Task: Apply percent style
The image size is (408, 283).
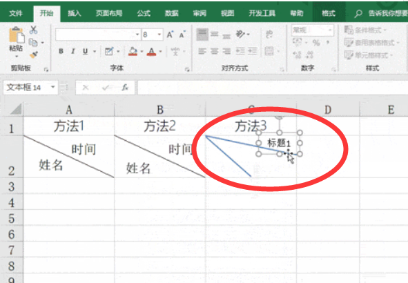Action: click(x=316, y=43)
